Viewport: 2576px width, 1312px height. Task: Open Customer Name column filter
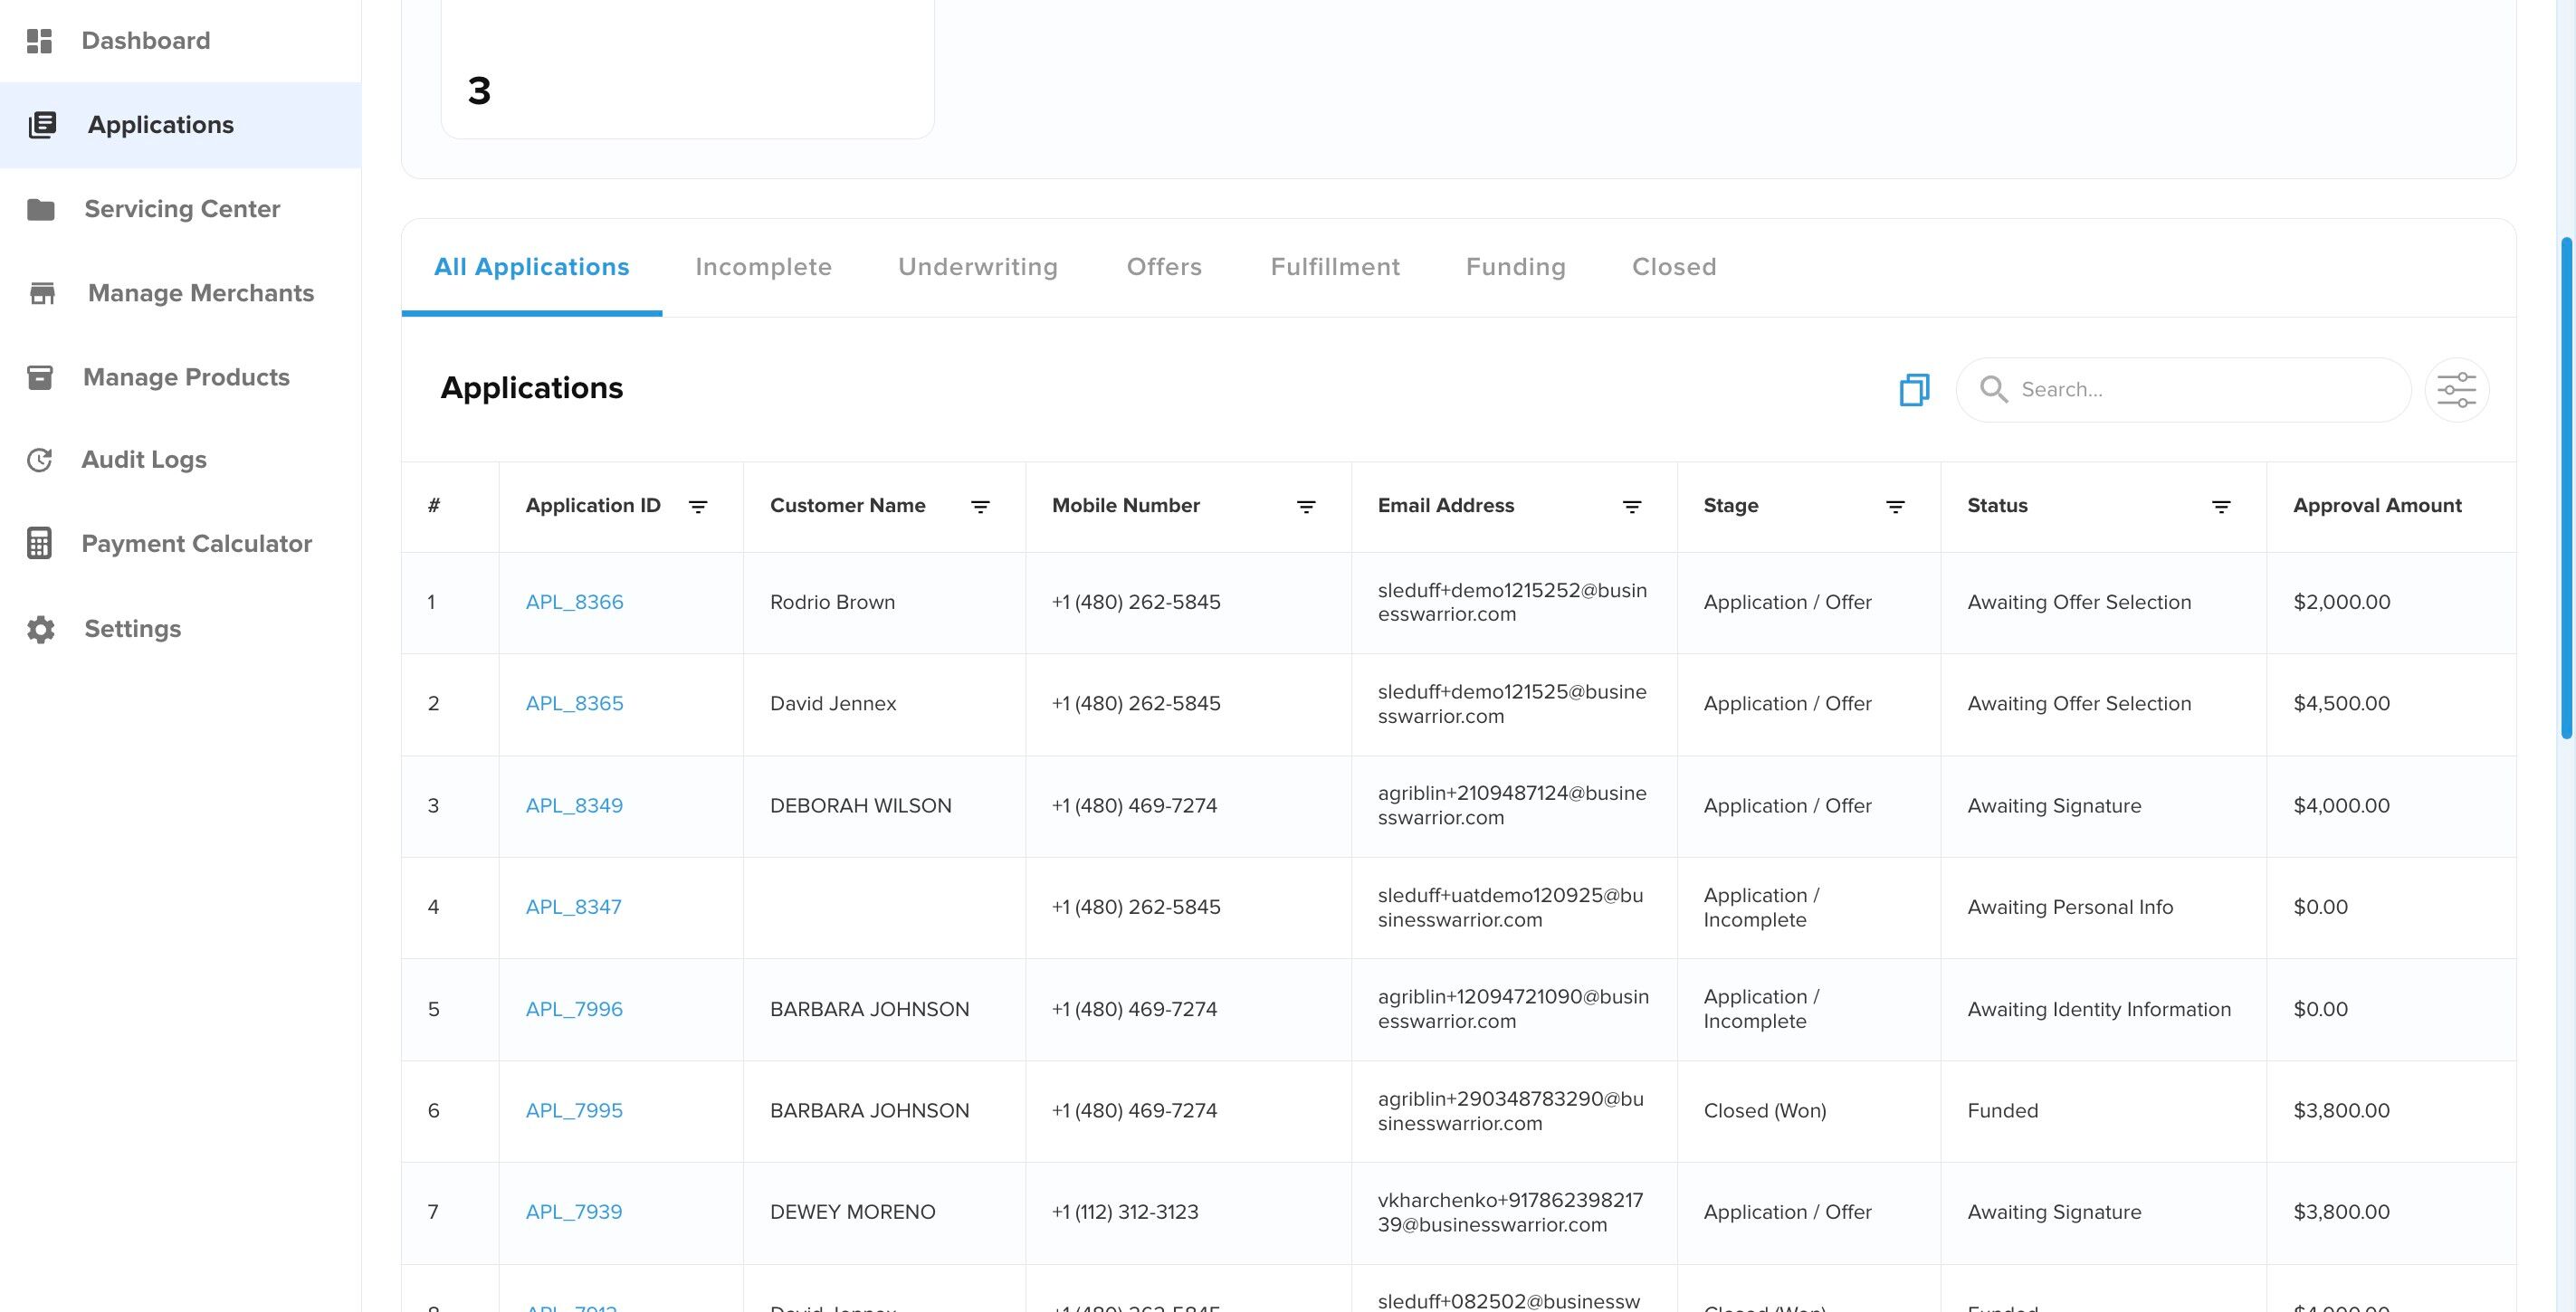pyautogui.click(x=980, y=507)
